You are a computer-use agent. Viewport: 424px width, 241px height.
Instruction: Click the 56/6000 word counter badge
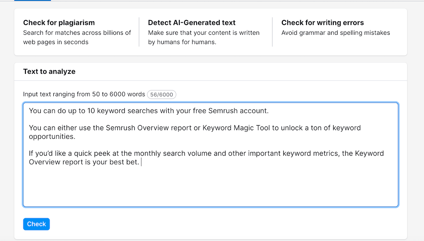pos(162,95)
